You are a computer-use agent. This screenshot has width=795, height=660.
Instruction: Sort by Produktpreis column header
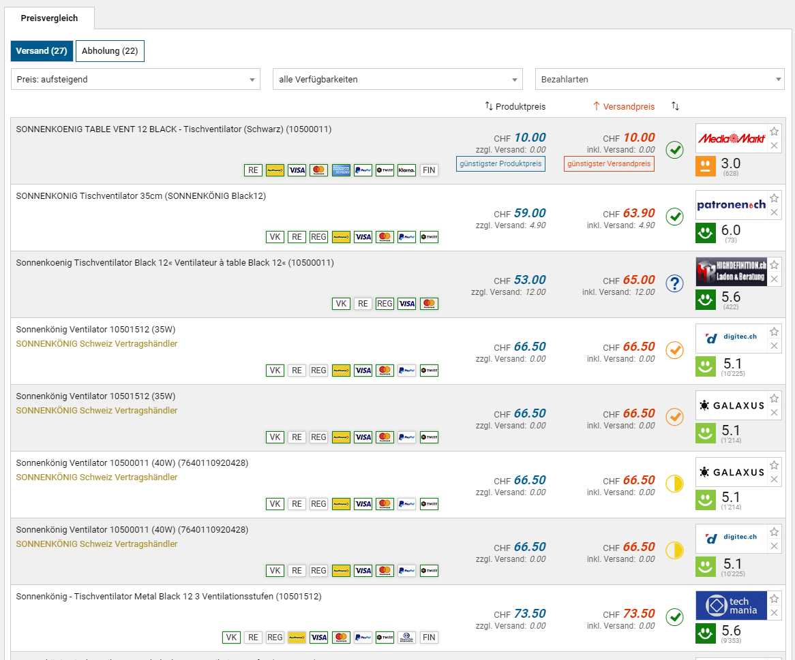[515, 106]
